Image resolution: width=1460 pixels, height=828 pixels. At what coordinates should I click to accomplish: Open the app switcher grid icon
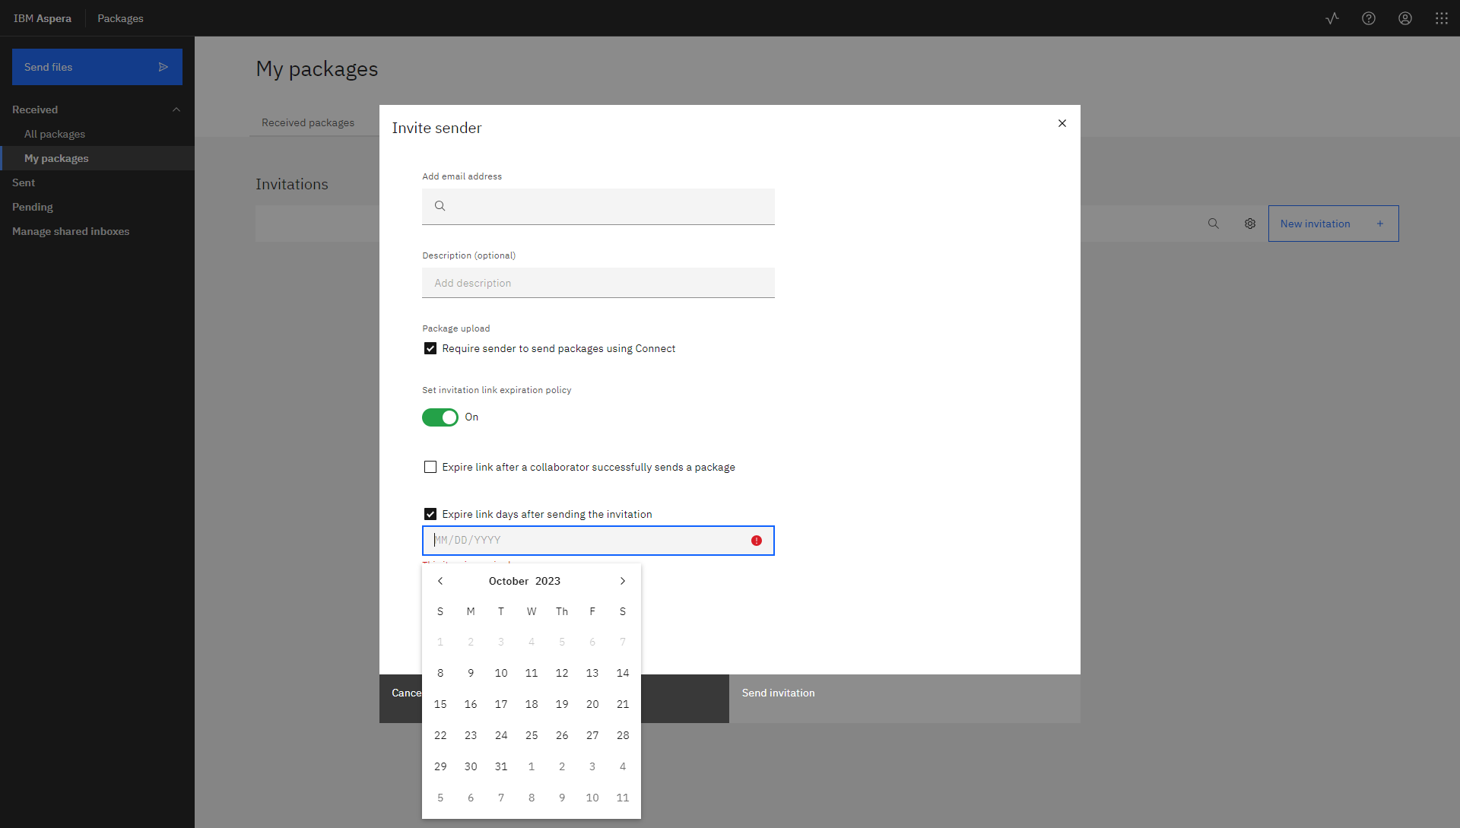pyautogui.click(x=1442, y=18)
